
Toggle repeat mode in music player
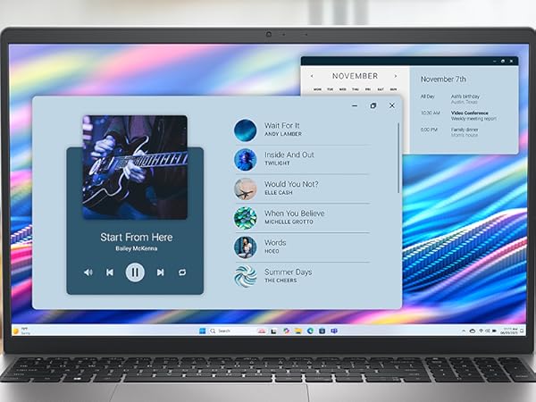pos(182,272)
